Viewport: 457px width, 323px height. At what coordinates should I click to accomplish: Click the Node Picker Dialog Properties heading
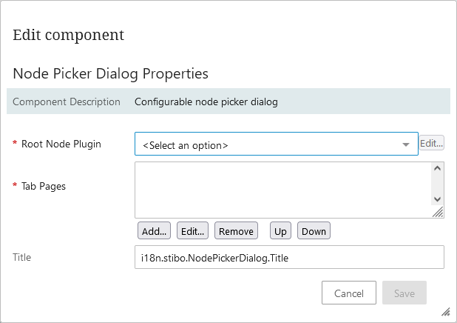tap(110, 73)
